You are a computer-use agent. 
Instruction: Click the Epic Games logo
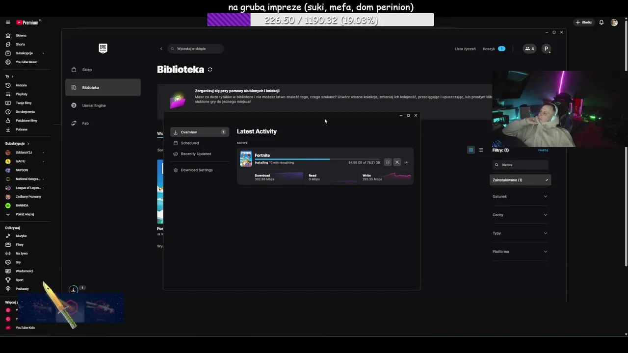[x=103, y=48]
